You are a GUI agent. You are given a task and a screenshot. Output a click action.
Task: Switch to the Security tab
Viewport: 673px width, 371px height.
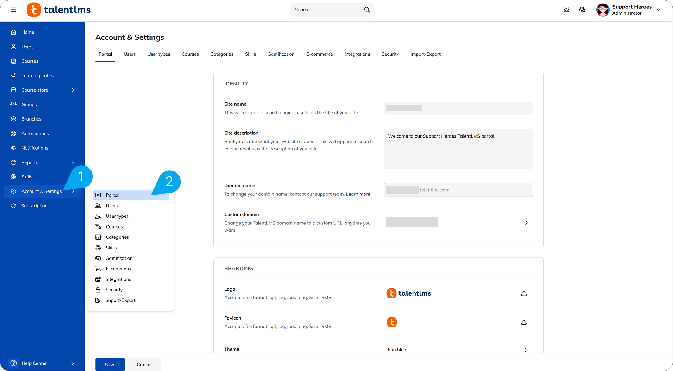[390, 54]
